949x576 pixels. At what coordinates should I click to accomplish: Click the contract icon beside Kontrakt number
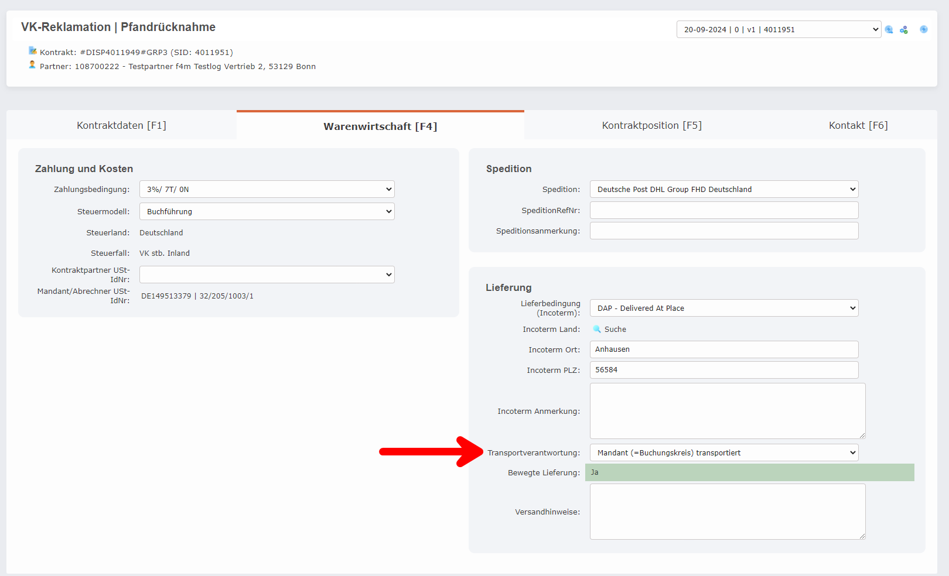[x=33, y=51]
